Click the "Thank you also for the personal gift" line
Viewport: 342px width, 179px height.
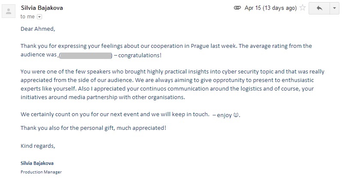[x=93, y=128]
